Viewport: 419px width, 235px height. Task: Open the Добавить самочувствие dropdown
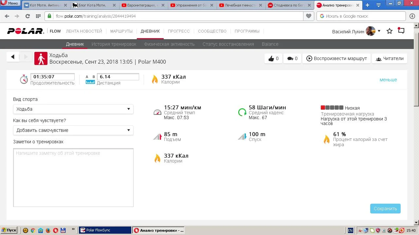point(73,130)
